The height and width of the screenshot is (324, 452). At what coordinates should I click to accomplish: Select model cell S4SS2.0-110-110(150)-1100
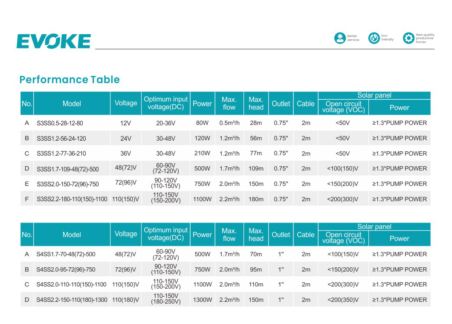click(71, 284)
